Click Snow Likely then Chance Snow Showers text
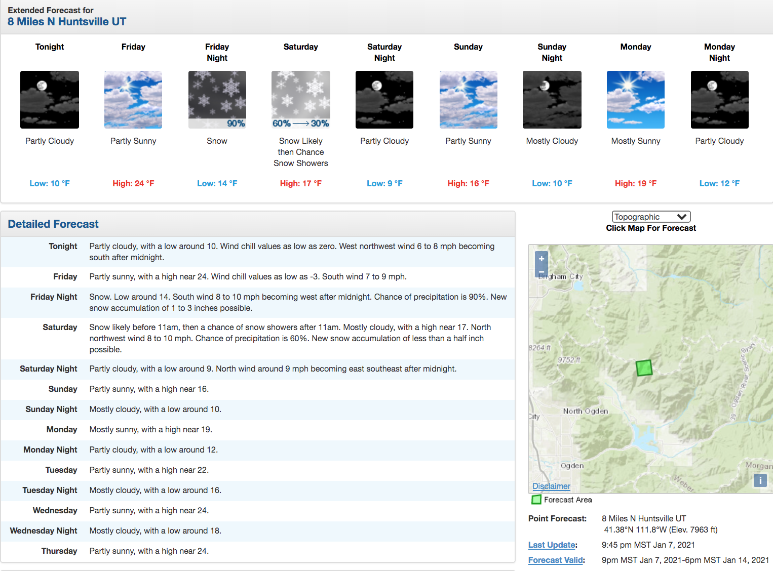 point(301,152)
